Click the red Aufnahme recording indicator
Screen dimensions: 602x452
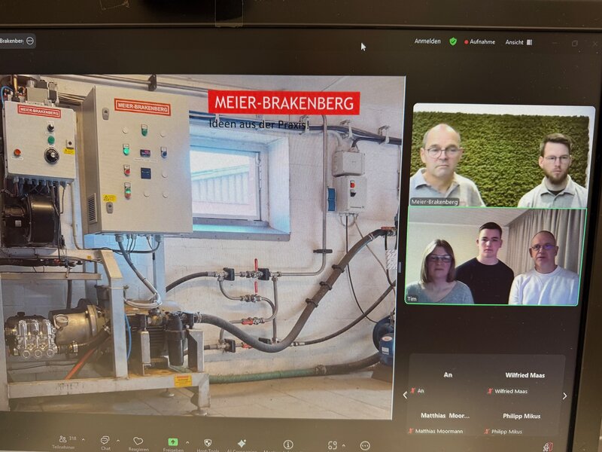[480, 42]
